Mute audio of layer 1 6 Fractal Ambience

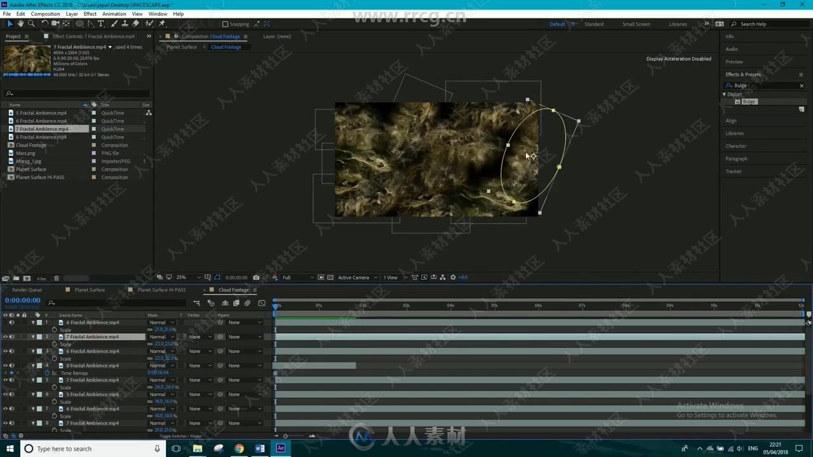click(x=11, y=322)
